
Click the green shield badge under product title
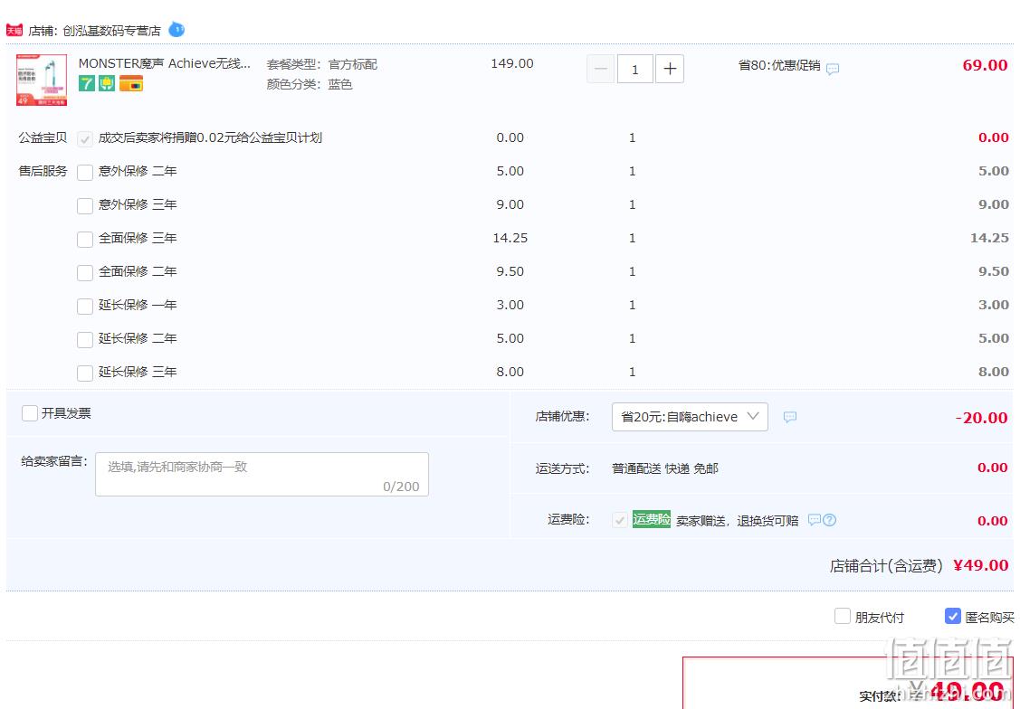coord(107,83)
